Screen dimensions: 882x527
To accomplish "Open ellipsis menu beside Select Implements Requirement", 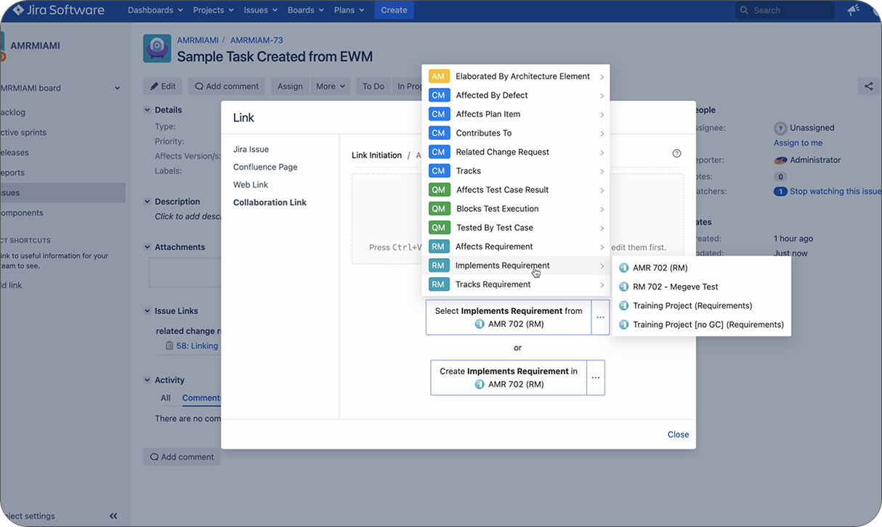I will click(600, 318).
